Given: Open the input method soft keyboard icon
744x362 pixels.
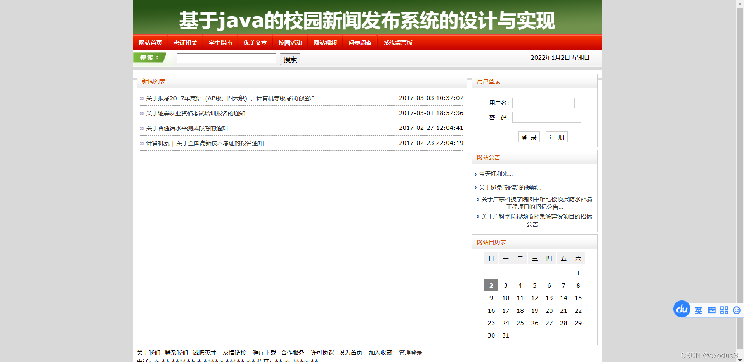Looking at the screenshot, I should 711,310.
